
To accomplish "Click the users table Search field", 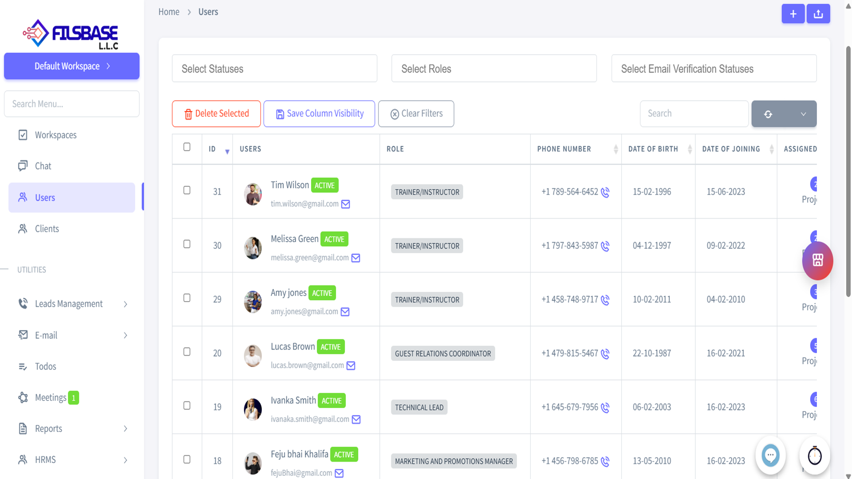I will coord(694,114).
